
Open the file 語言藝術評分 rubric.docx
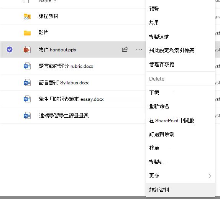click(x=66, y=66)
